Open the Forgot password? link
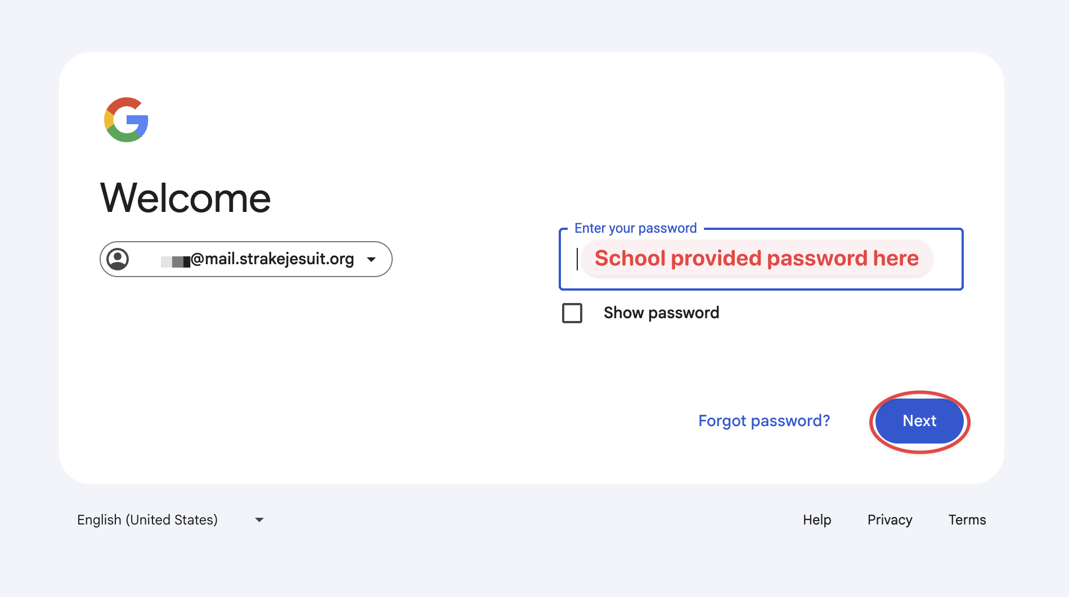Image resolution: width=1069 pixels, height=597 pixels. [x=763, y=421]
